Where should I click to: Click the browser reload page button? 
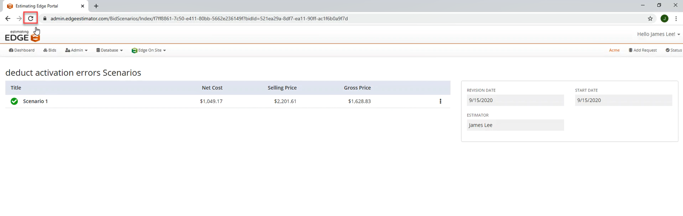[31, 18]
